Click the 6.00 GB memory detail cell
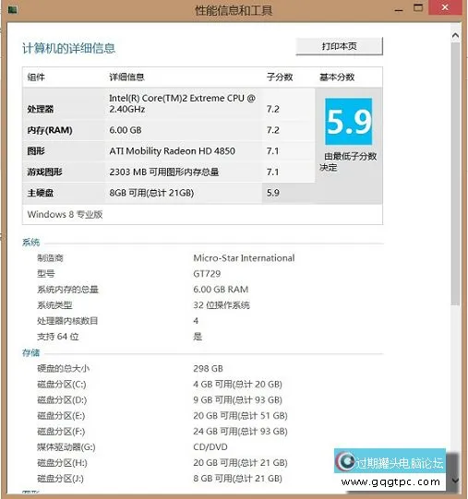468x499 pixels. pyautogui.click(x=126, y=130)
